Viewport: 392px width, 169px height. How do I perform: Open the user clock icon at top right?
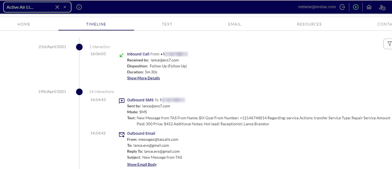point(382,7)
